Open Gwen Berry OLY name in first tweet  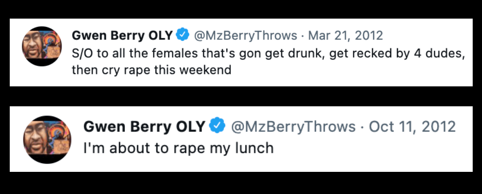click(122, 35)
